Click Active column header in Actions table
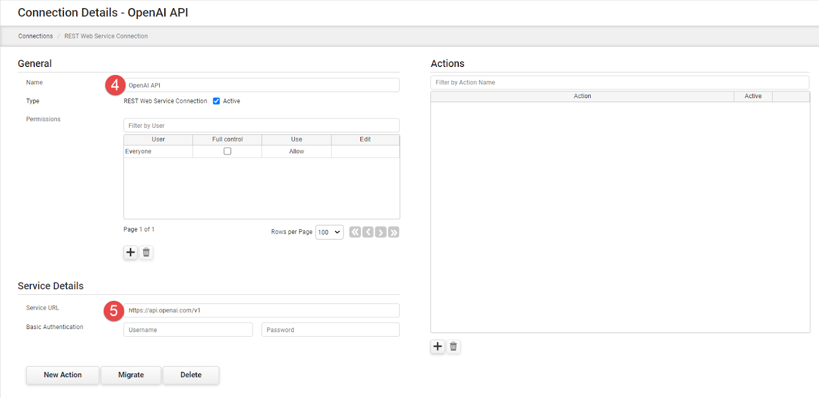The width and height of the screenshot is (819, 398). pyautogui.click(x=753, y=97)
